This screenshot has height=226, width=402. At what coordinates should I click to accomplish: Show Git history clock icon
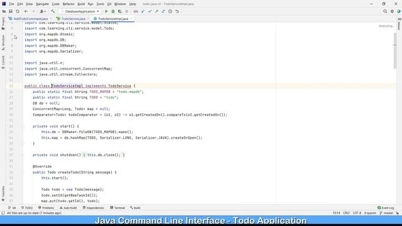coord(170,11)
